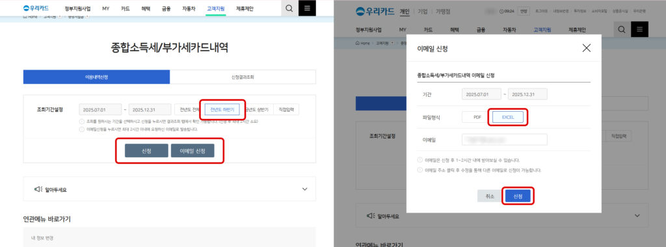
Task: Select the 기업 tab next to the logo
Action: pyautogui.click(x=422, y=12)
